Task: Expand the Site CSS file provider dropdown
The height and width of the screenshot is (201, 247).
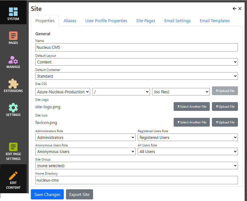Action: [x=63, y=92]
